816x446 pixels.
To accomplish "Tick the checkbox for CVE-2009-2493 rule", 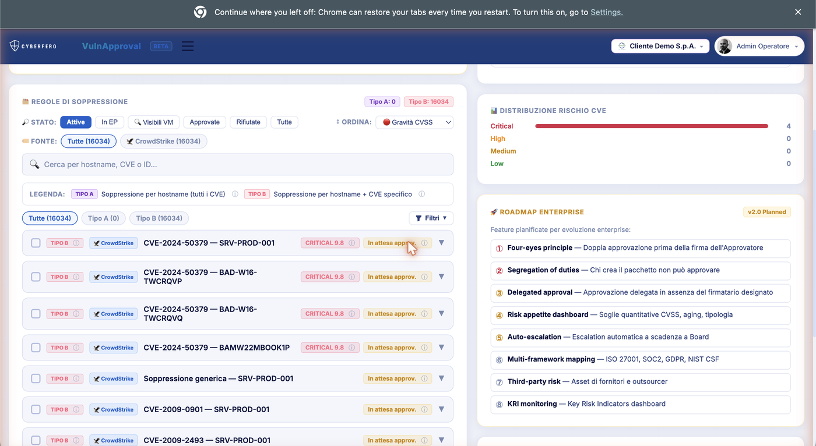I will pos(36,440).
